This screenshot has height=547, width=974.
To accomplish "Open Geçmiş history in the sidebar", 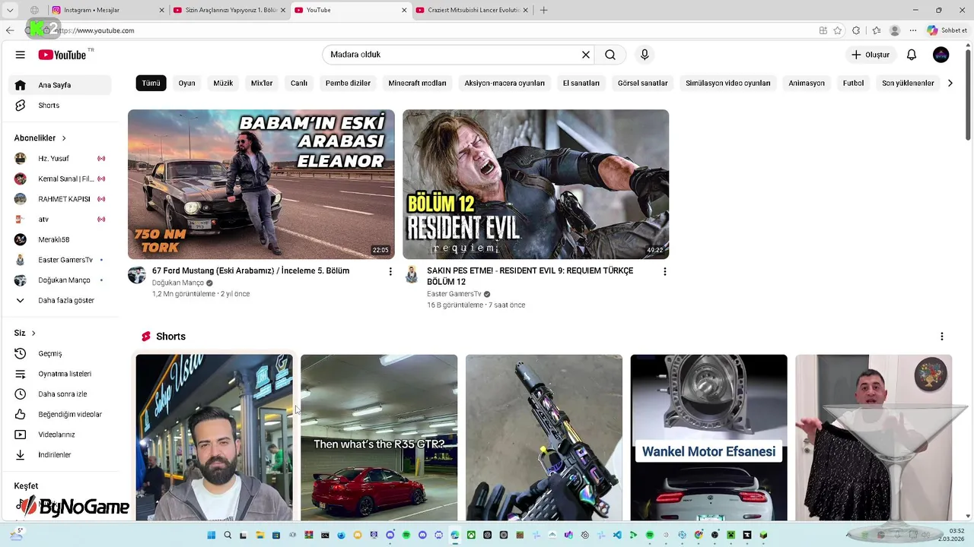I will (61, 353).
